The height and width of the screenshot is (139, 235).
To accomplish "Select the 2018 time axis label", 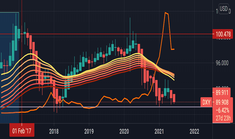I will [54, 131].
